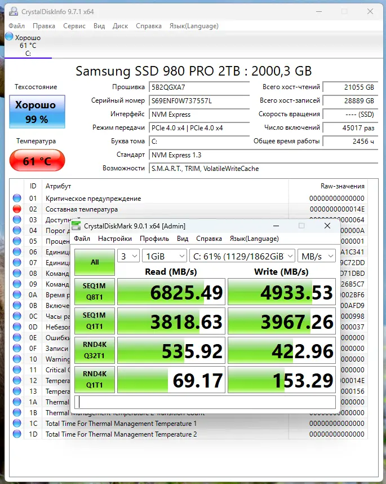The height and width of the screenshot is (484, 386).
Task: Start all benchmarks with the All button
Action: [x=95, y=262]
